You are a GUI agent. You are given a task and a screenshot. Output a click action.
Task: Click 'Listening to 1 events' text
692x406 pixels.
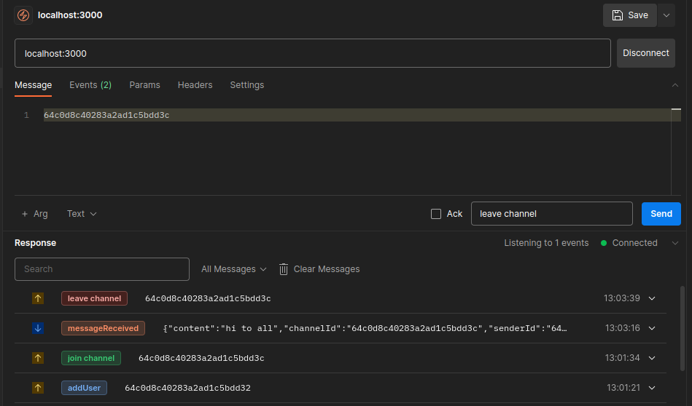tap(546, 243)
